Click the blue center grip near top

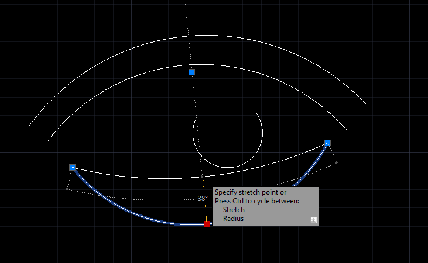click(x=191, y=72)
